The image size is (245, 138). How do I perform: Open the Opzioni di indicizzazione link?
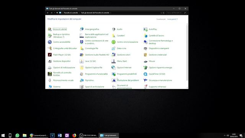click(x=64, y=67)
